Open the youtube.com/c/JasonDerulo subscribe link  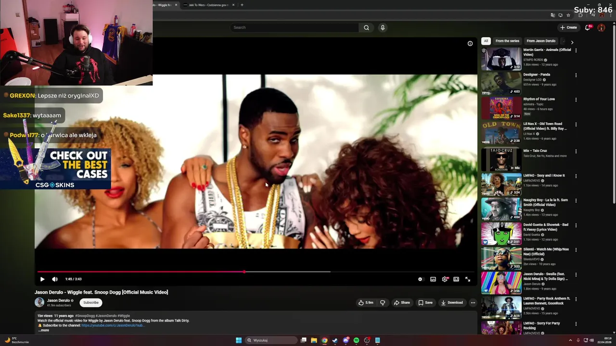click(x=113, y=325)
